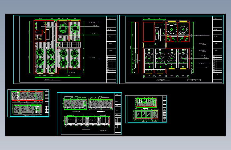Image resolution: width=231 pixels, height=150 pixels.
Task: Pick the curved bar counter in the floor plan
Action: 49,34
